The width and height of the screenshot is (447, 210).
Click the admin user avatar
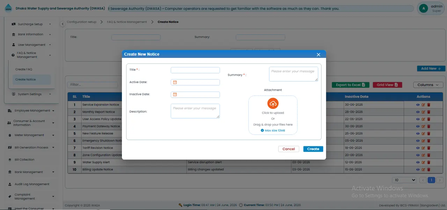(424, 8)
